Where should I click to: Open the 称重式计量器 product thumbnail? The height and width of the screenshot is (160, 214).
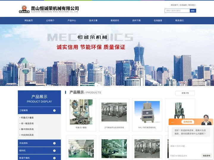81,112
